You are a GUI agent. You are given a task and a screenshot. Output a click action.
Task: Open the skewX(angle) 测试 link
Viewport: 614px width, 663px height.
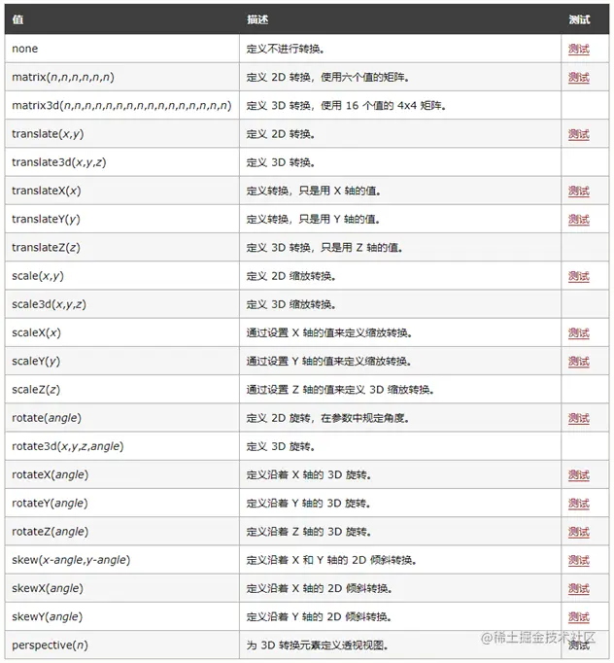click(x=579, y=589)
